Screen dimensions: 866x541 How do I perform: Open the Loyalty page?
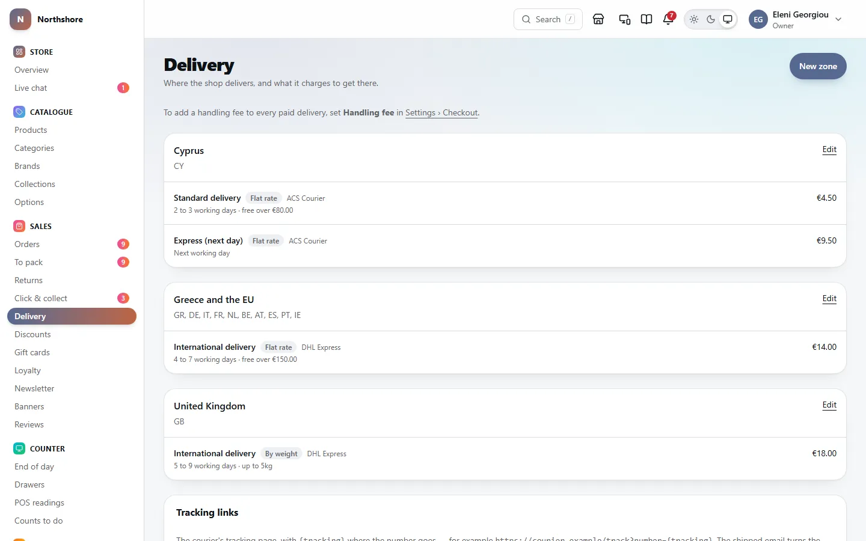point(72,370)
